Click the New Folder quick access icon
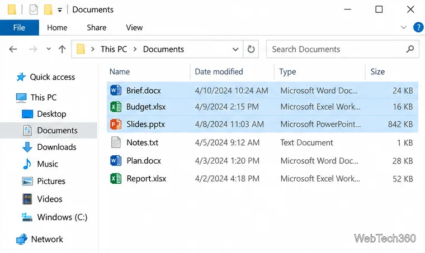Screen dimensions: 425x253 48,9
